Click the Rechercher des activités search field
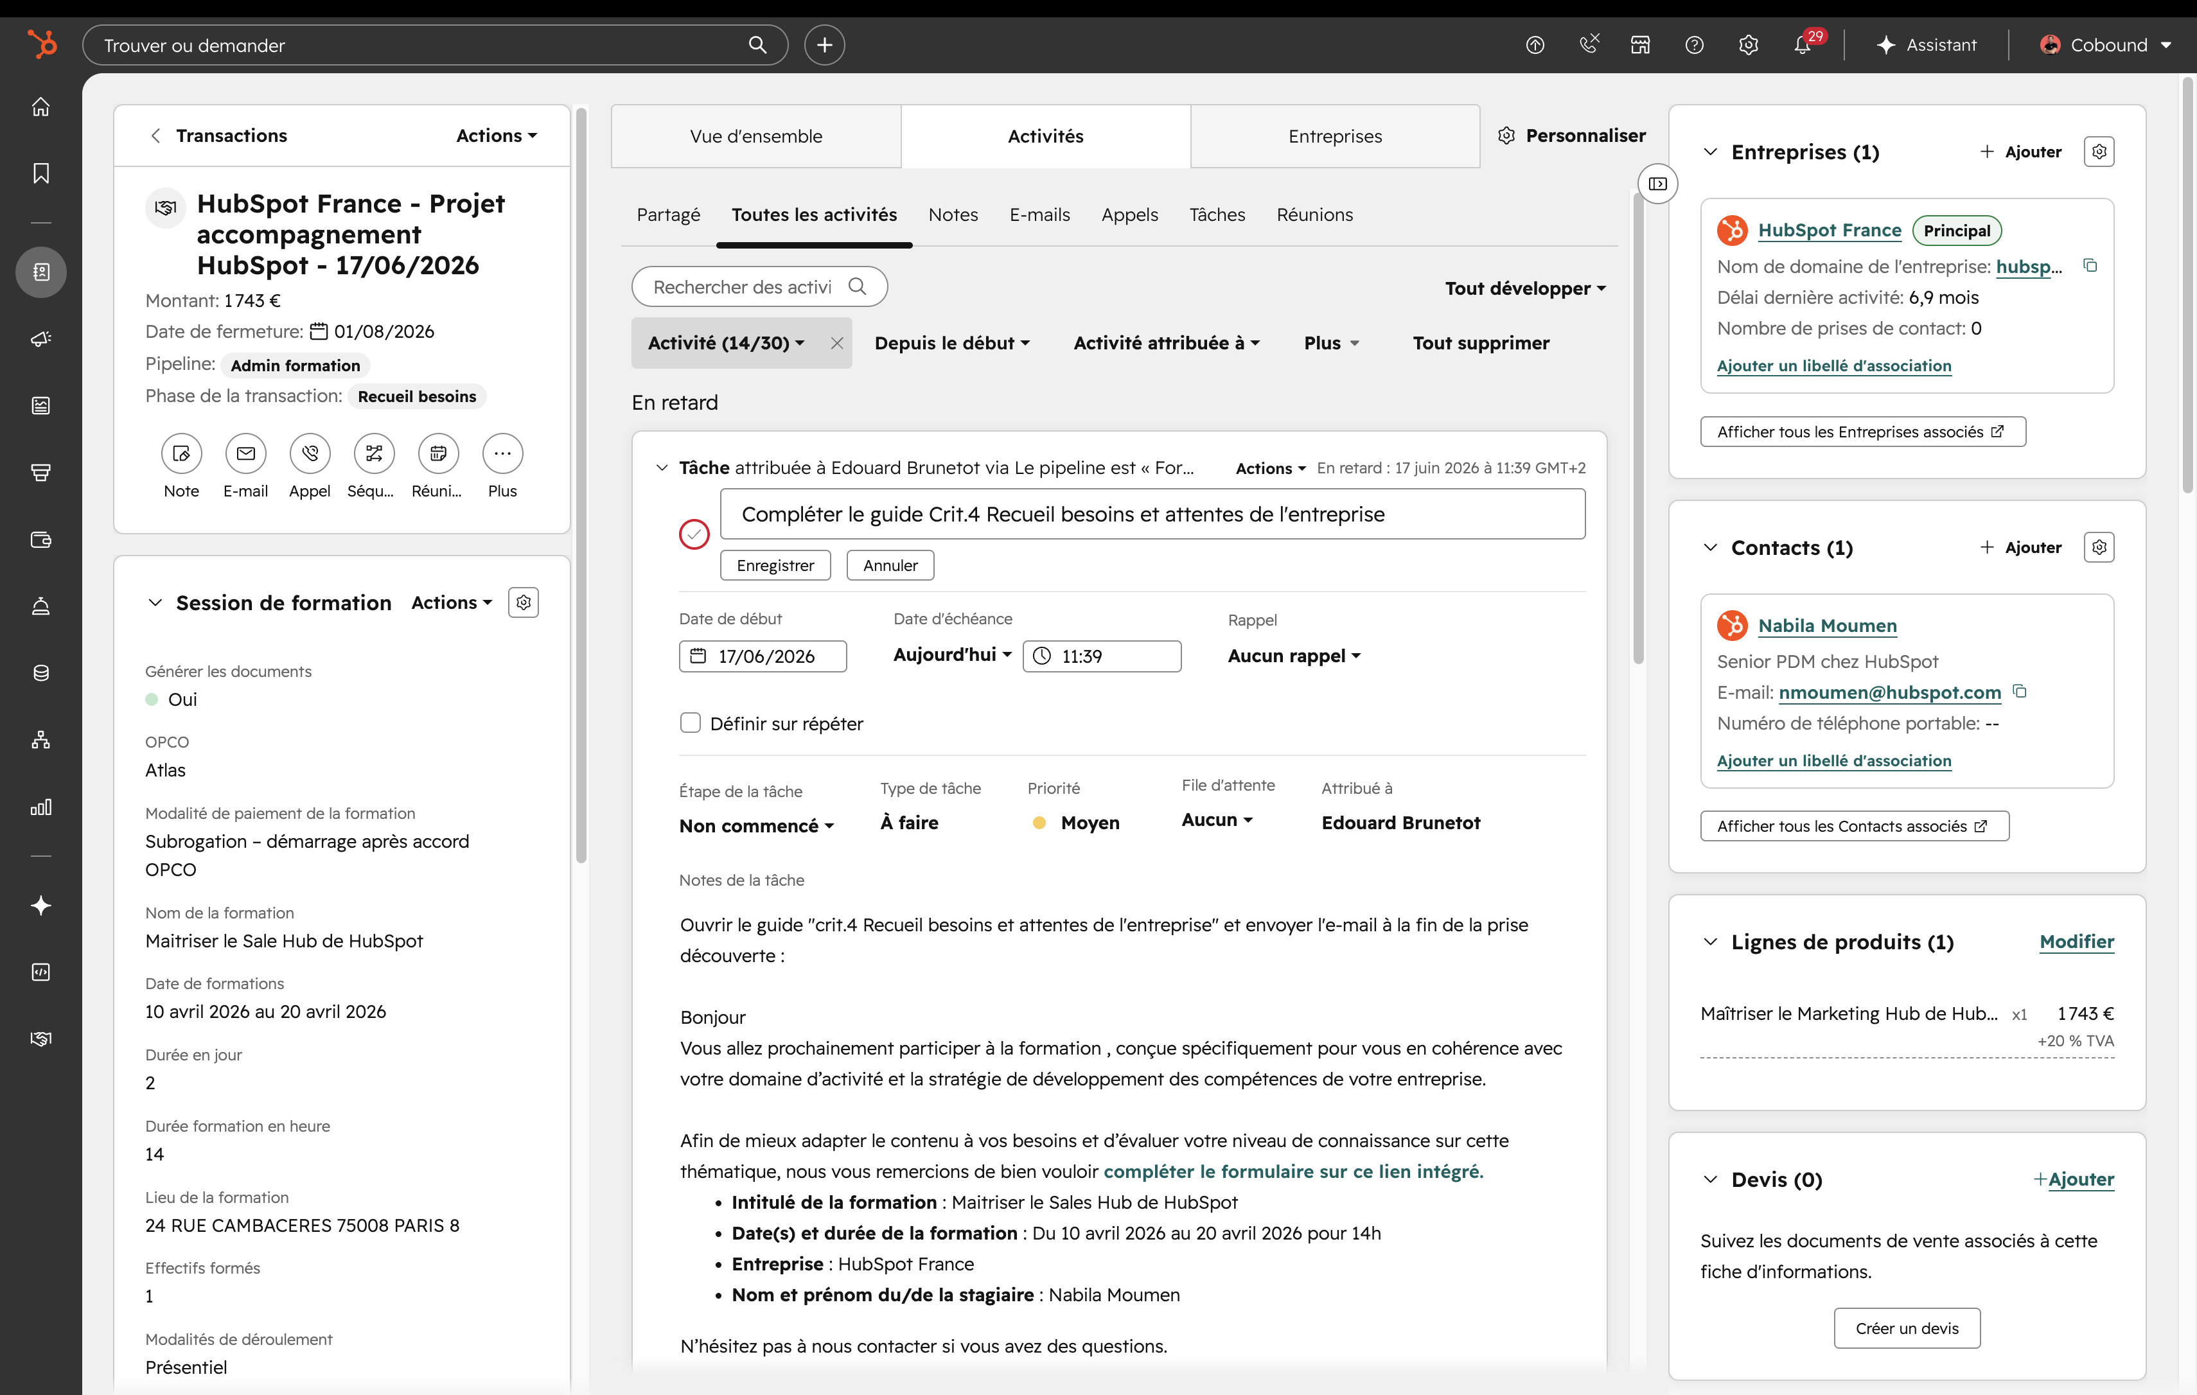 (759, 286)
